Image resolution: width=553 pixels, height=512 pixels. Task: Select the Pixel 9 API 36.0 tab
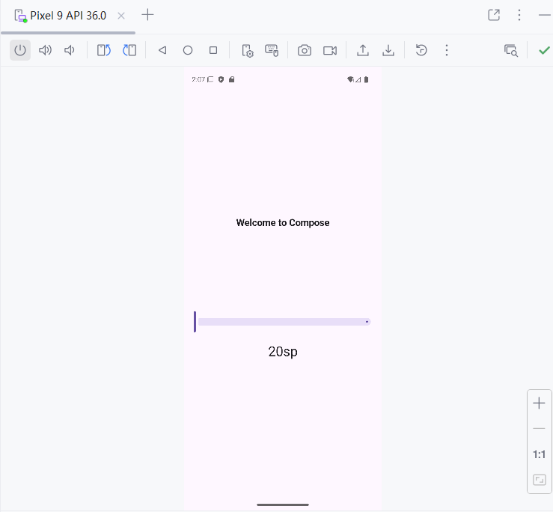[68, 16]
